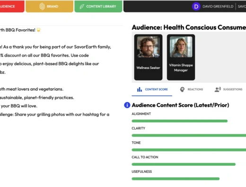
Task: Click the sun emoji after BBQ Favorites
Action: click(x=39, y=30)
